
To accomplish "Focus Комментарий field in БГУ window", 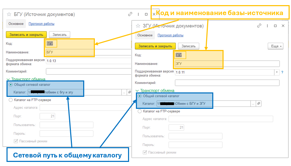I will (x=89, y=72).
